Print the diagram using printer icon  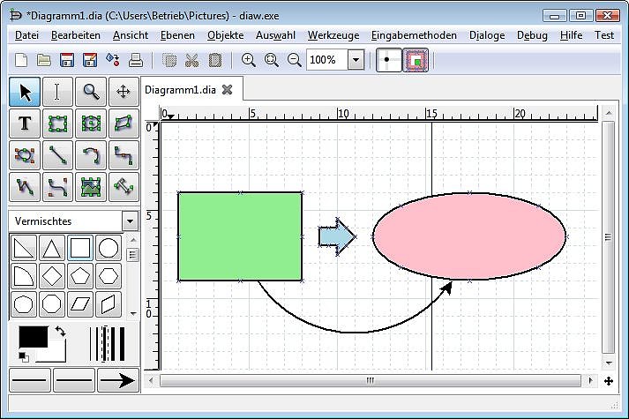tap(136, 60)
